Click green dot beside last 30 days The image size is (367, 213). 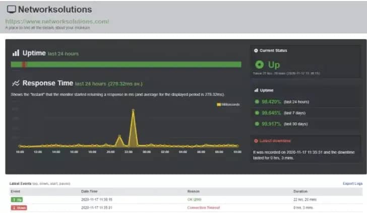257,124
